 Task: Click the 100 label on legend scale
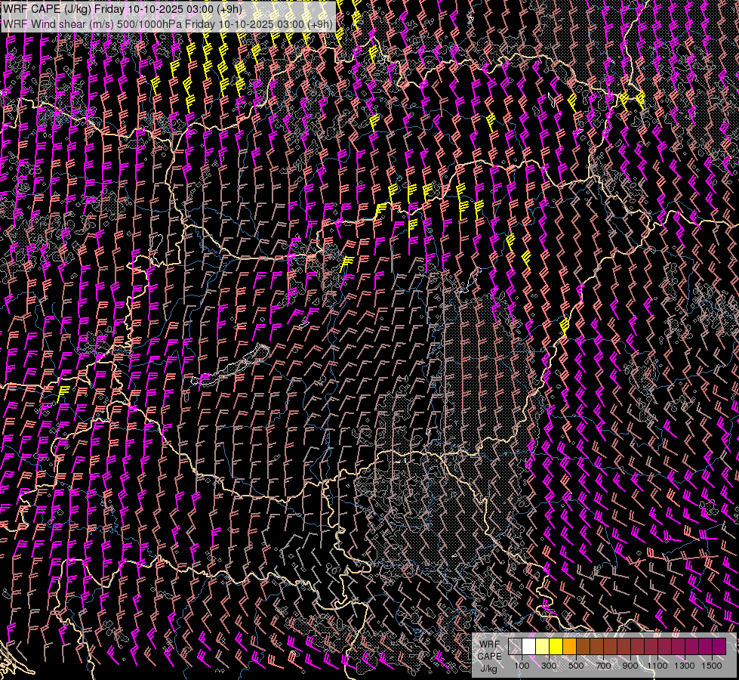pyautogui.click(x=522, y=666)
